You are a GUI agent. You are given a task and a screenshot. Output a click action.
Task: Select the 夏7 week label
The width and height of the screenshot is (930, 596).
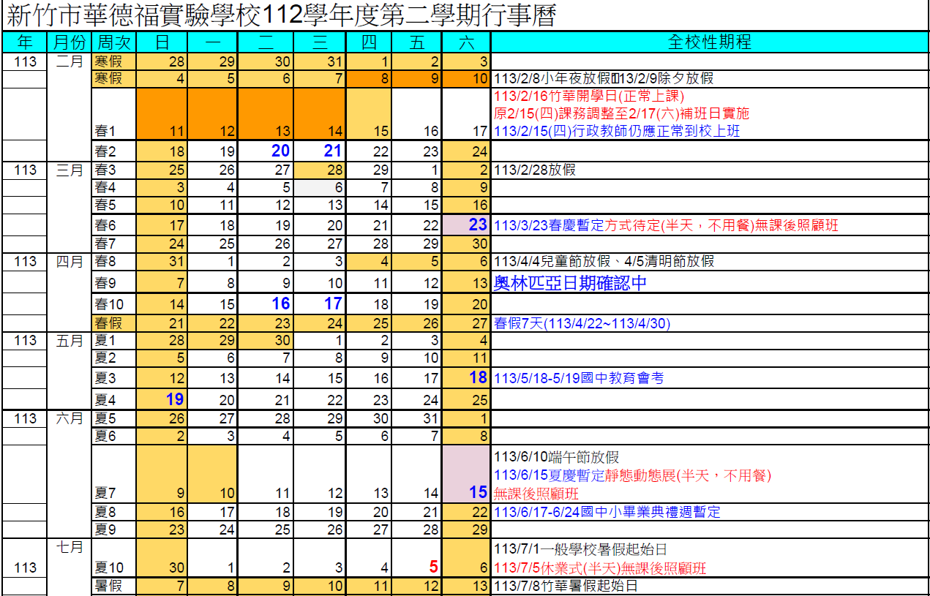tap(106, 493)
